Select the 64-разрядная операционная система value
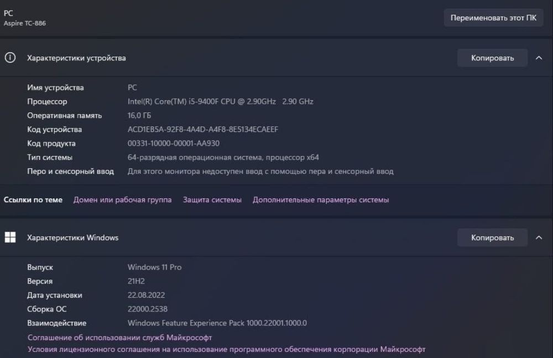 pyautogui.click(x=223, y=157)
